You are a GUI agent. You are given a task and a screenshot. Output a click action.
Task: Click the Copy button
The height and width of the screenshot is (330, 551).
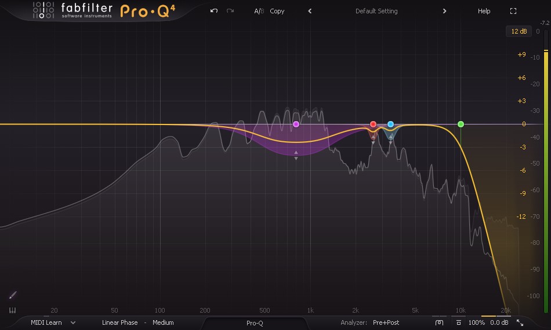[x=277, y=11]
